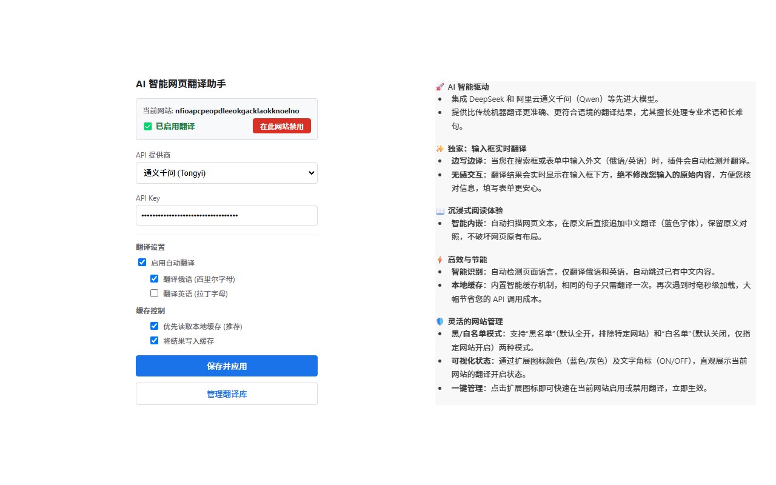The height and width of the screenshot is (485, 776).
Task: Uncheck 翻译俄语 (西里尔字母) checkbox
Action: pyautogui.click(x=155, y=279)
